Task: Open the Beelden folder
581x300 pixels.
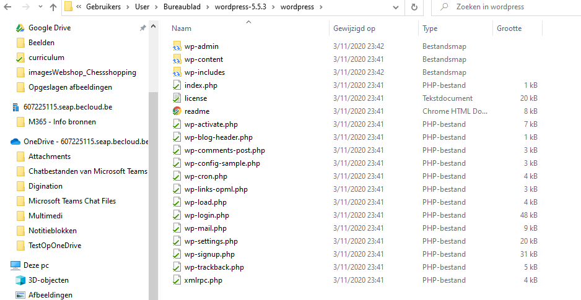Action: click(x=41, y=43)
